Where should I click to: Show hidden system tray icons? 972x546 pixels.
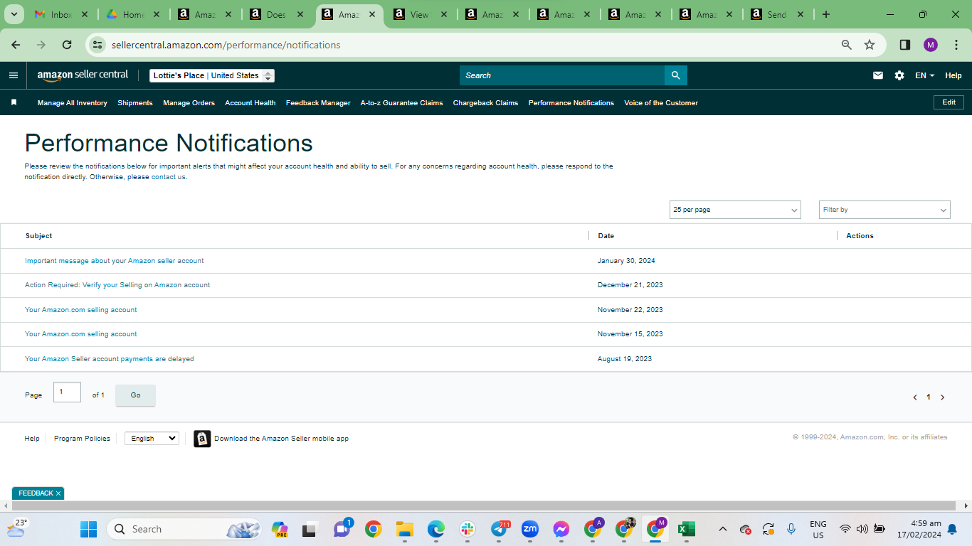(723, 529)
